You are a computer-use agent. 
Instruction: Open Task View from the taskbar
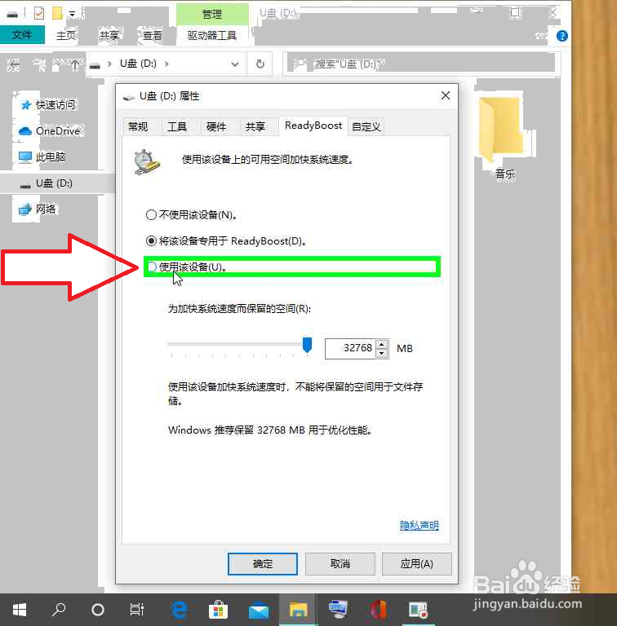pos(137,610)
